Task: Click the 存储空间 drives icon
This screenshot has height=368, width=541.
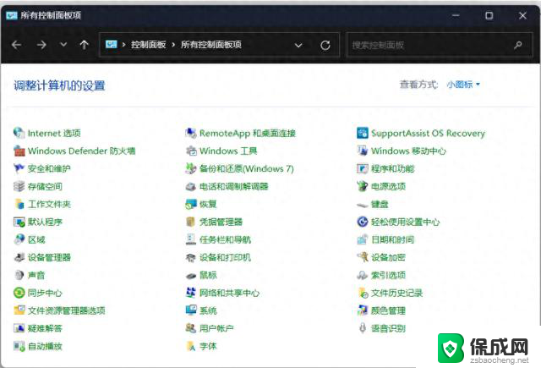Action: point(19,186)
